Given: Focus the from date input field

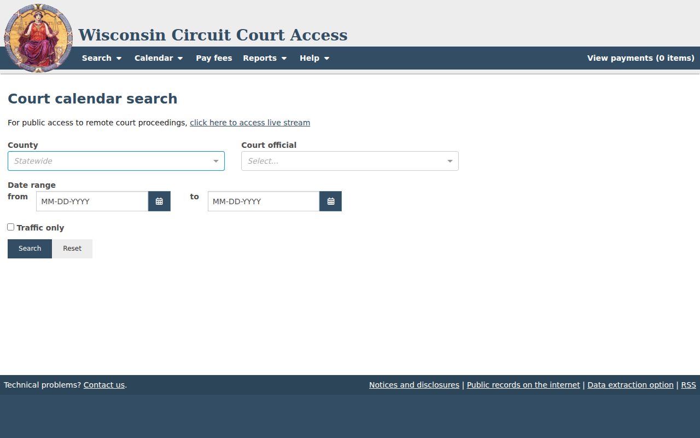Looking at the screenshot, I should pyautogui.click(x=92, y=201).
